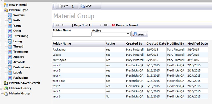Screen dimensions: 212x104
Task: Select the Knit Styles folder row
Action: pos(130,60)
